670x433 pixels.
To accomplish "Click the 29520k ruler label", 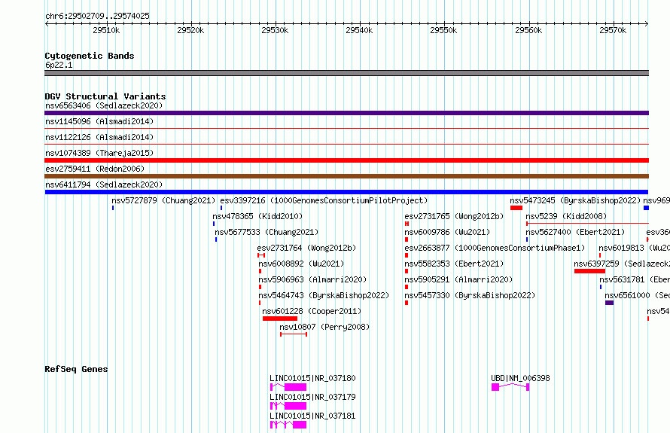I will (190, 30).
